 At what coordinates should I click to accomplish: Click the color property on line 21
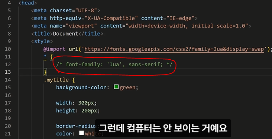click(x=64, y=134)
